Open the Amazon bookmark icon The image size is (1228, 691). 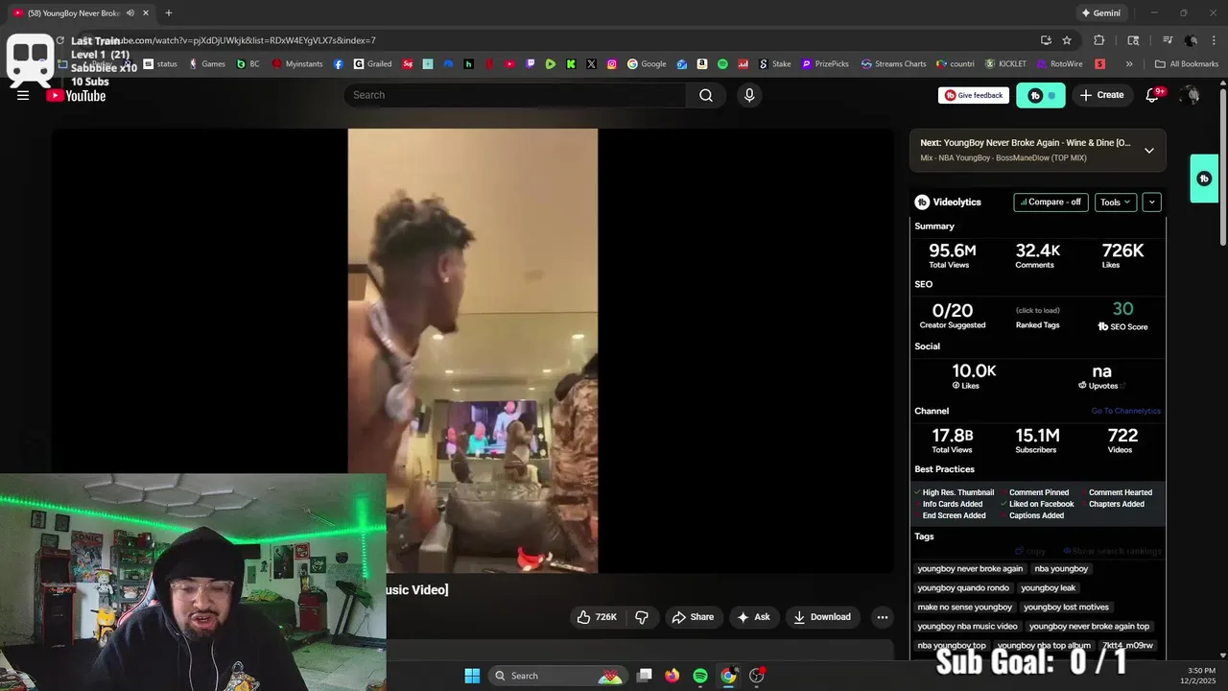click(x=702, y=64)
